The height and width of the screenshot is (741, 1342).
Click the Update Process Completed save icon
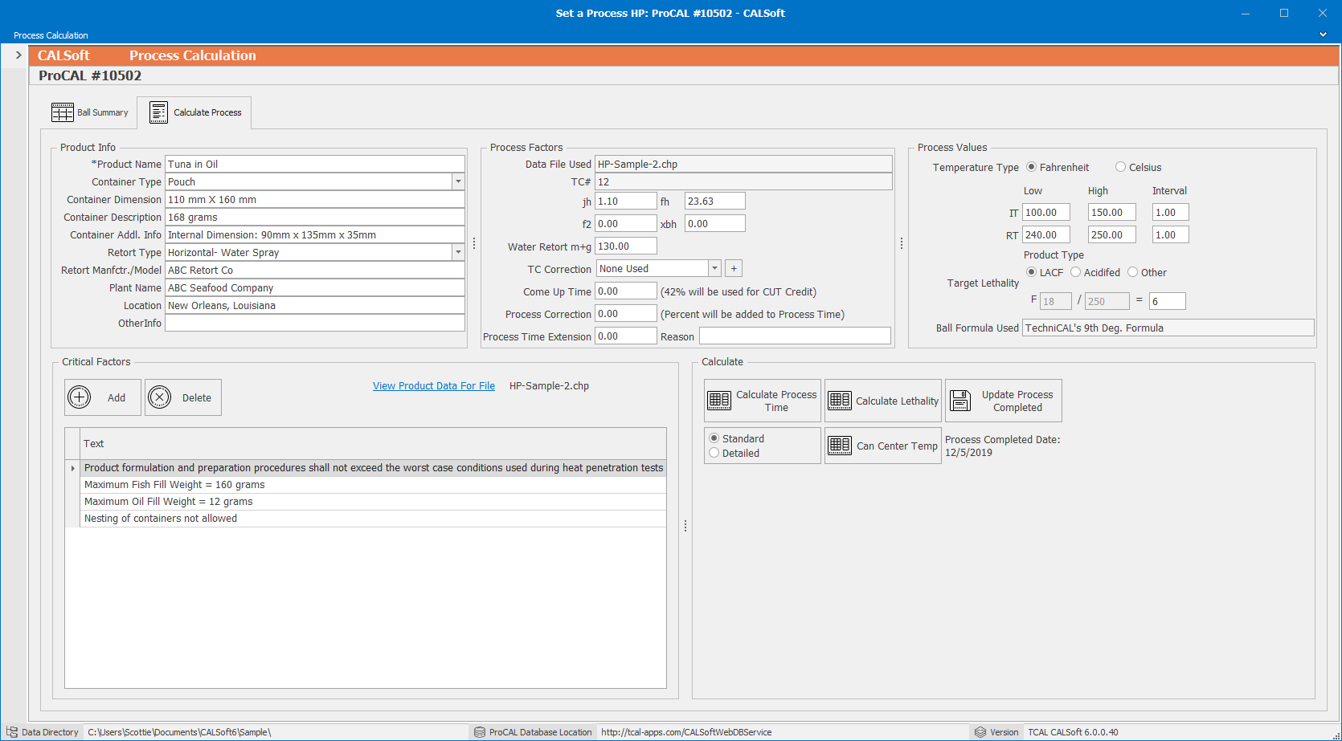[960, 401]
